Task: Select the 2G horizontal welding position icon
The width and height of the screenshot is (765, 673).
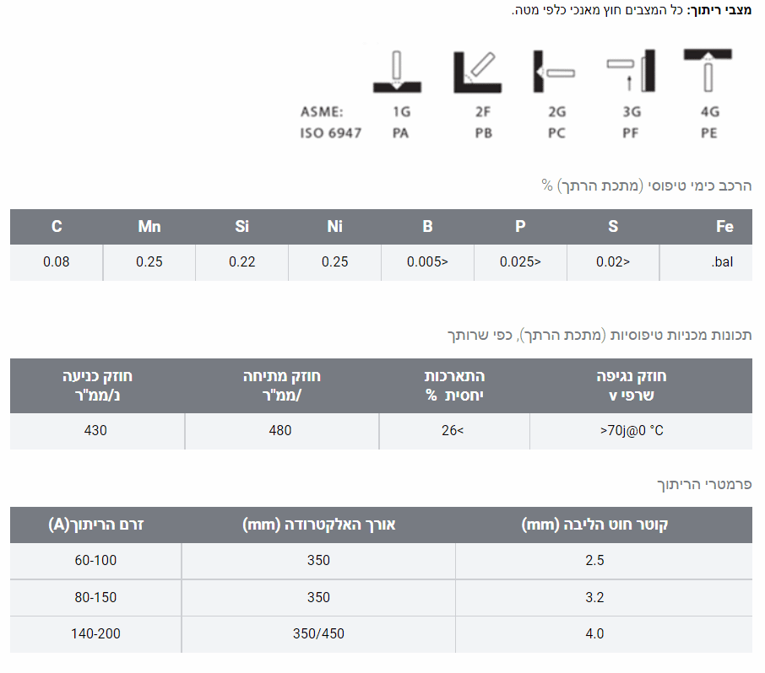Action: pos(554,72)
